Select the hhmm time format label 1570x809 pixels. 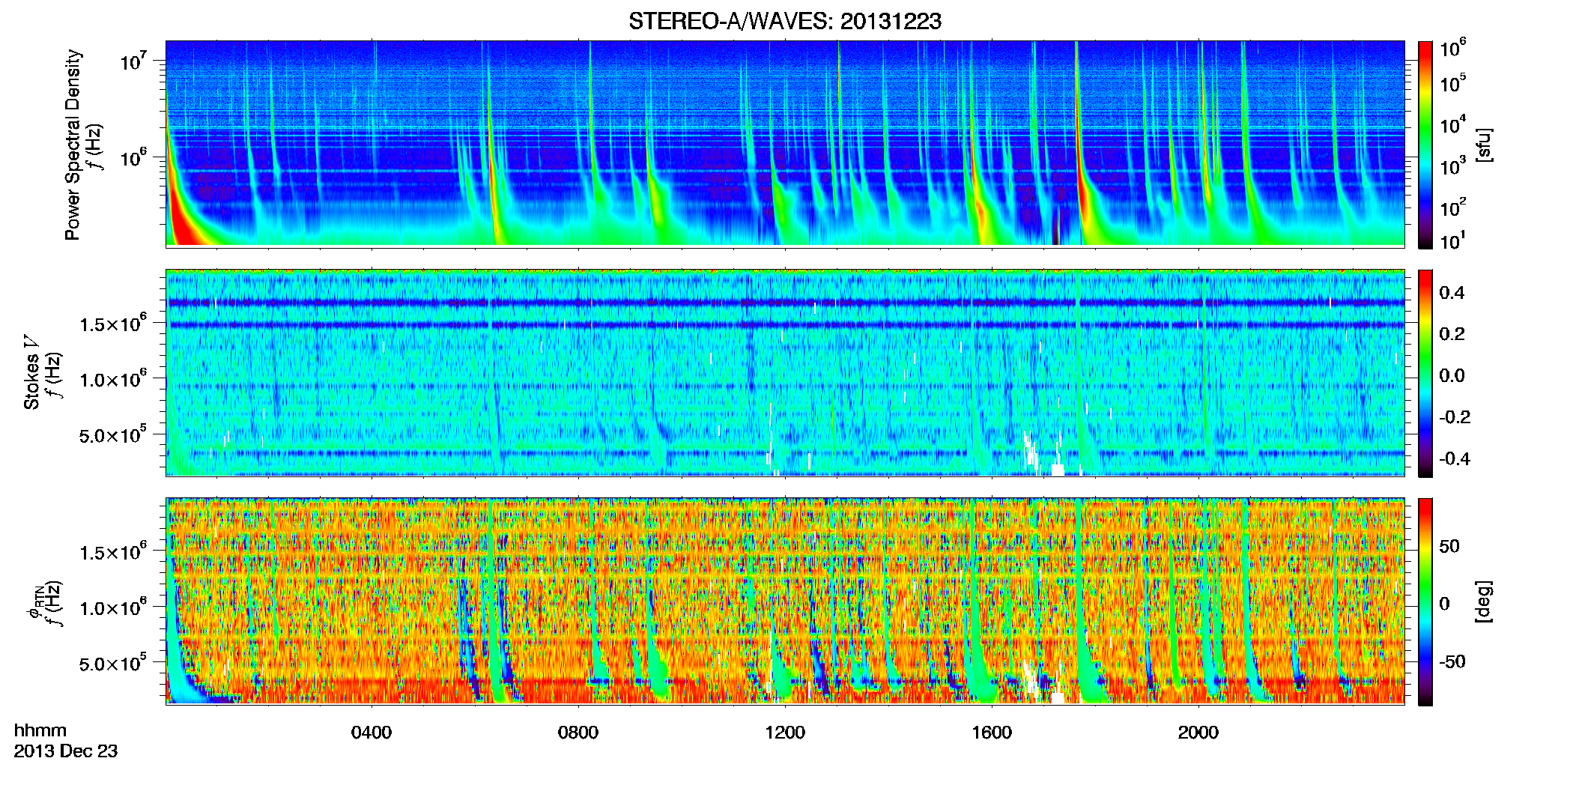(x=40, y=731)
